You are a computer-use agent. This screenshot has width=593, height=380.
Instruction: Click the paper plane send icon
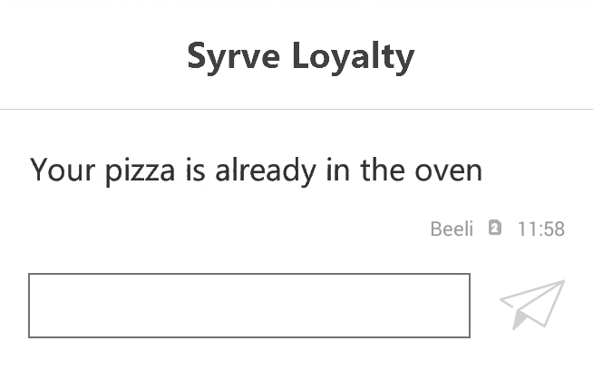coord(531,304)
